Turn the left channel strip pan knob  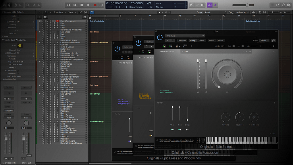point(9,123)
